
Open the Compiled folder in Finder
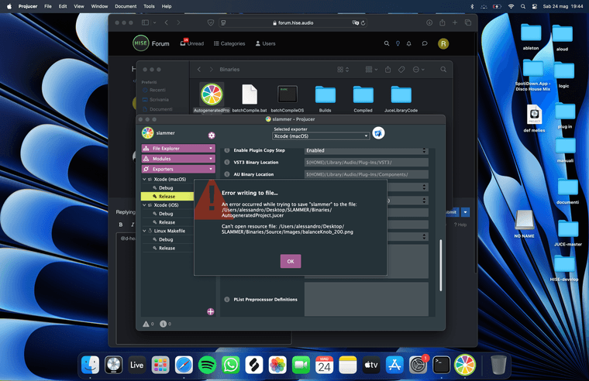pos(363,98)
